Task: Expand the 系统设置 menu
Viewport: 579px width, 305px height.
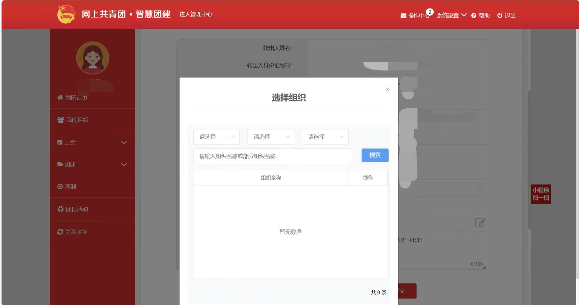Action: point(451,15)
